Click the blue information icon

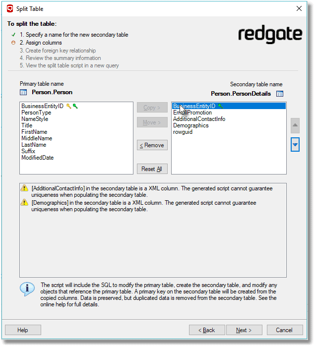tap(27, 289)
